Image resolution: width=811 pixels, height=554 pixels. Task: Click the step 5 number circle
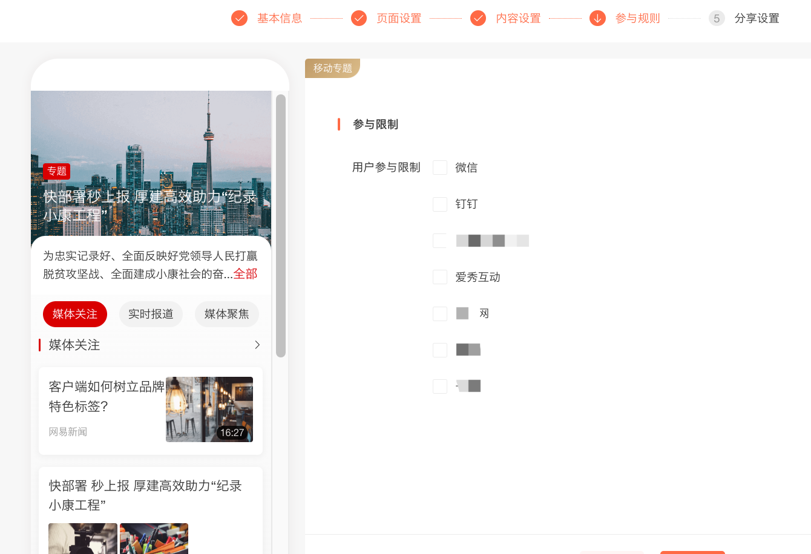point(717,18)
